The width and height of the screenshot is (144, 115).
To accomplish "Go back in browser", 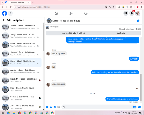I will coord(3,7).
